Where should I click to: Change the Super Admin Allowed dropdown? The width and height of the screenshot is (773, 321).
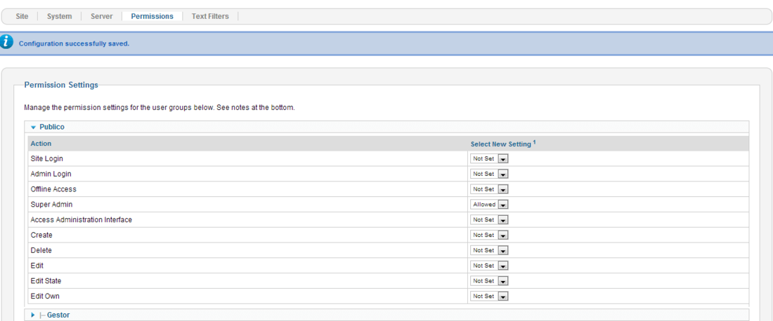point(489,205)
